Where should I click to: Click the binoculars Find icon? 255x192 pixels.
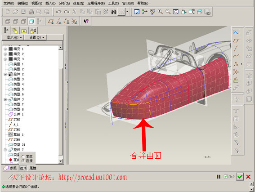pyautogui.click(x=113, y=12)
